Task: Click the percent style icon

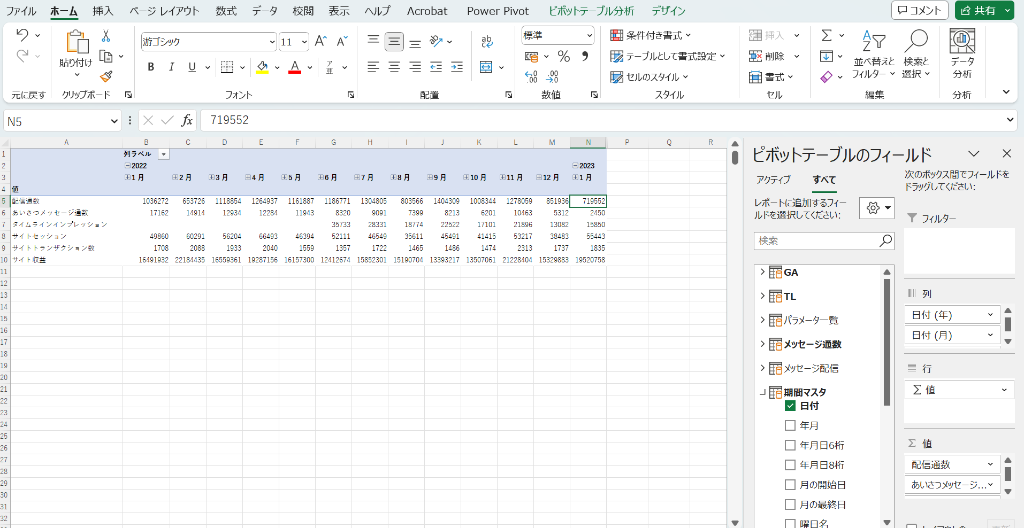Action: (563, 56)
